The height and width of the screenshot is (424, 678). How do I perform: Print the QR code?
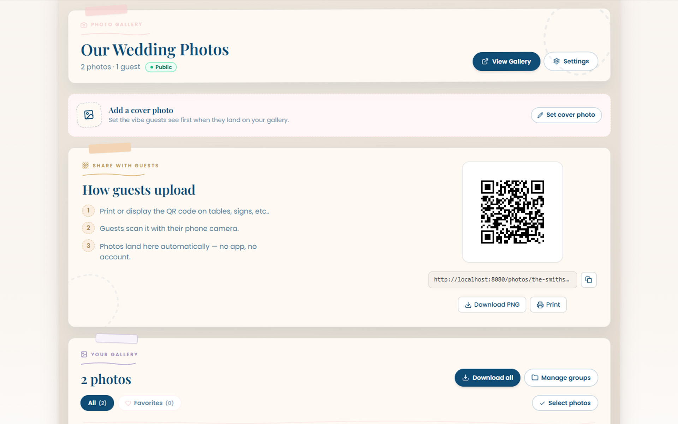click(x=548, y=305)
